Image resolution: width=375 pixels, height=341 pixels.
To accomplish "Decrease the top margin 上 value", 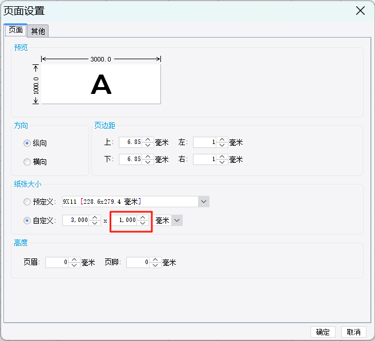I will (x=148, y=145).
